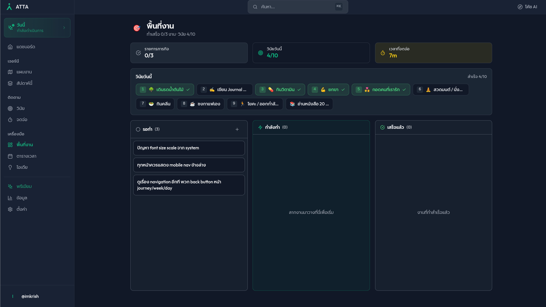Toggle habit 7 กินคลีน
546x307 pixels.
coord(155,104)
